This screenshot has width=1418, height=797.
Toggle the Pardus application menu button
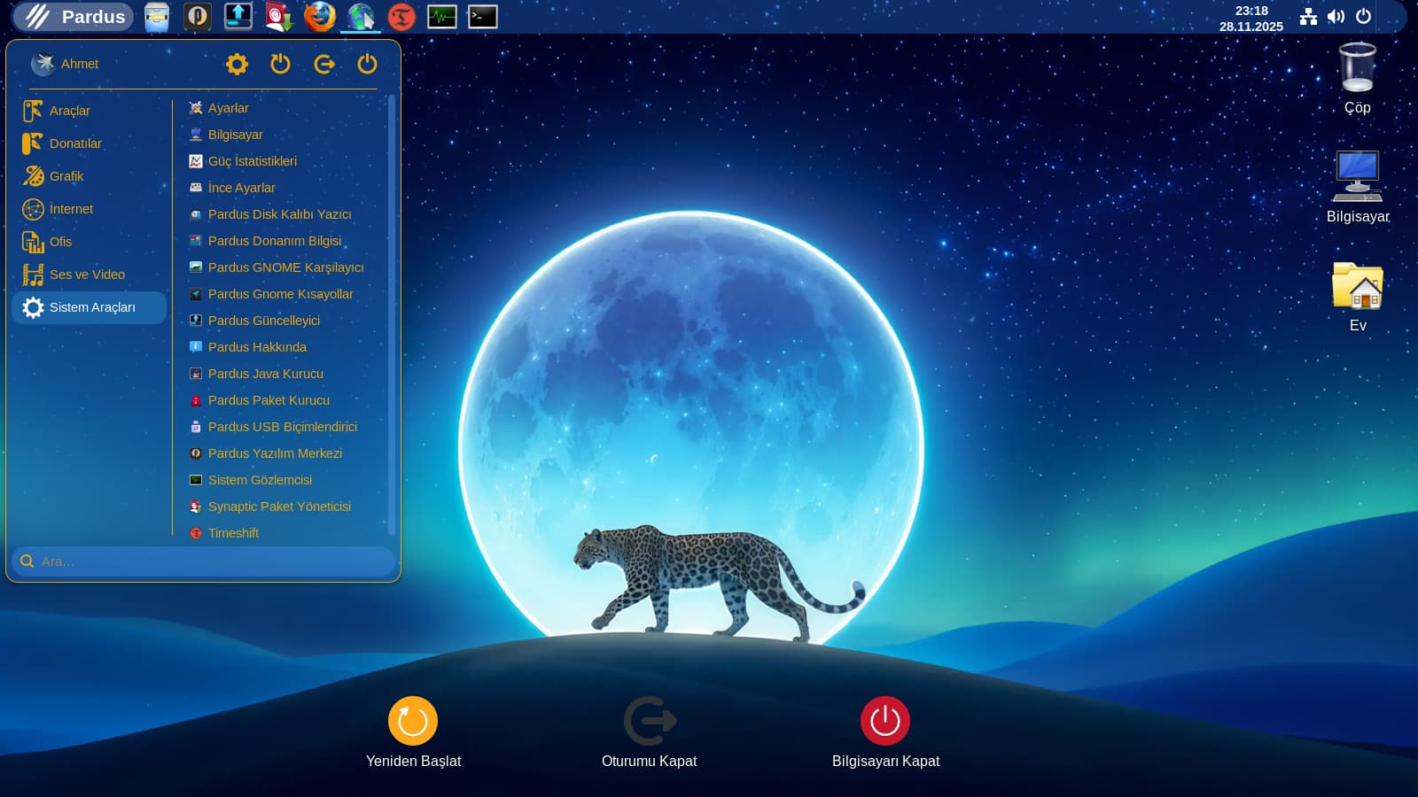pos(74,17)
